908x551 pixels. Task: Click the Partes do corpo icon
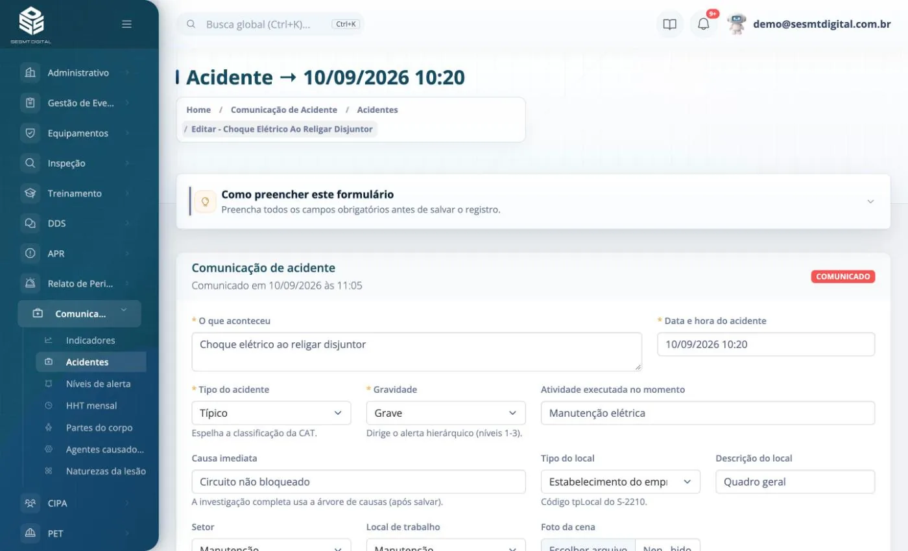click(x=48, y=428)
